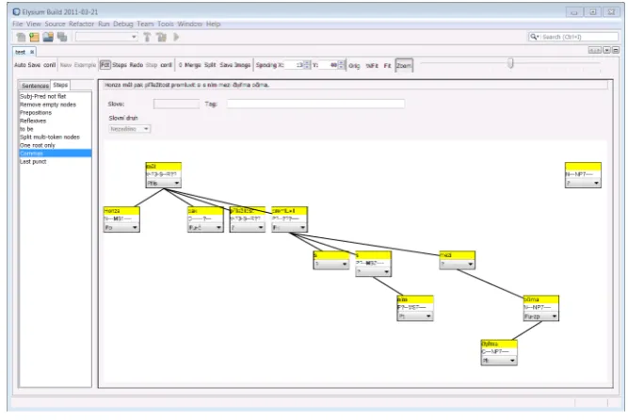Click the Fit button
Viewport: 628px width, 420px height.
click(387, 66)
